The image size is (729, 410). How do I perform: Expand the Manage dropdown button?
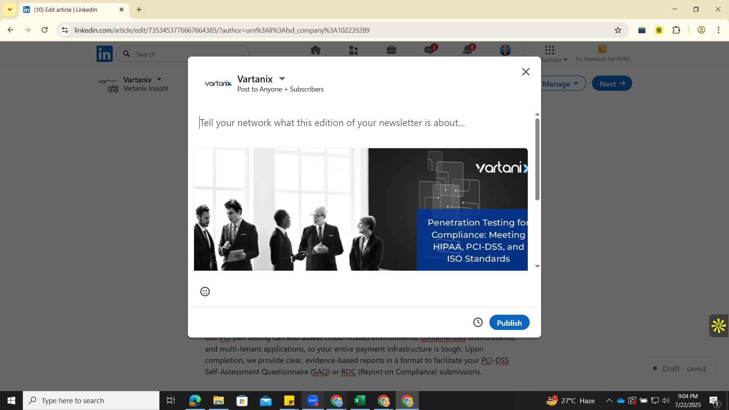point(560,84)
